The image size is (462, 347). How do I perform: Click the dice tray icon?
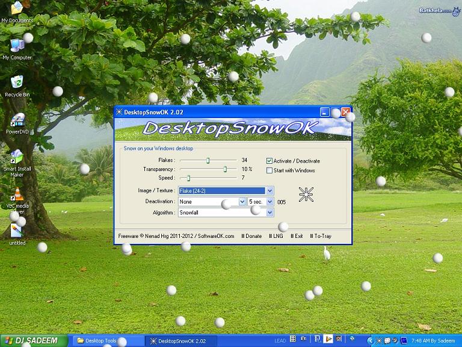[x=387, y=341]
